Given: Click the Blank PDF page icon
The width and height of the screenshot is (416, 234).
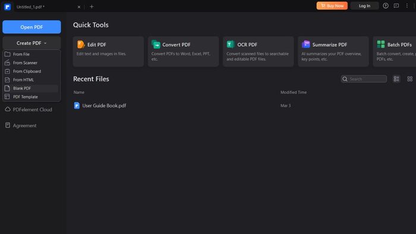Looking at the screenshot, I should 7,88.
